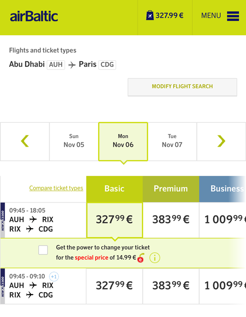Click the +1 next-day arrival badge
Screen dimensions: 246x317
click(54, 276)
